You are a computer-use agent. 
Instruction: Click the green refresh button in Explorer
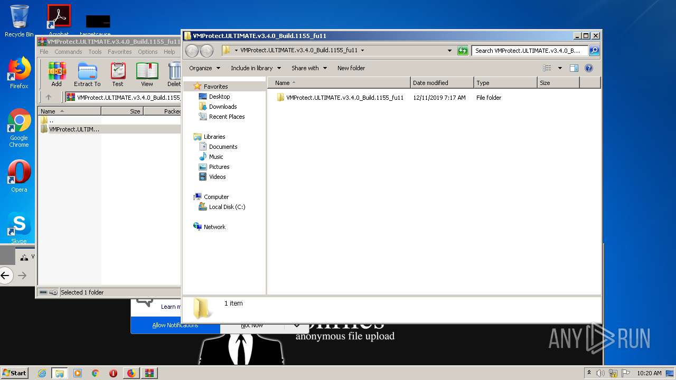tap(463, 51)
